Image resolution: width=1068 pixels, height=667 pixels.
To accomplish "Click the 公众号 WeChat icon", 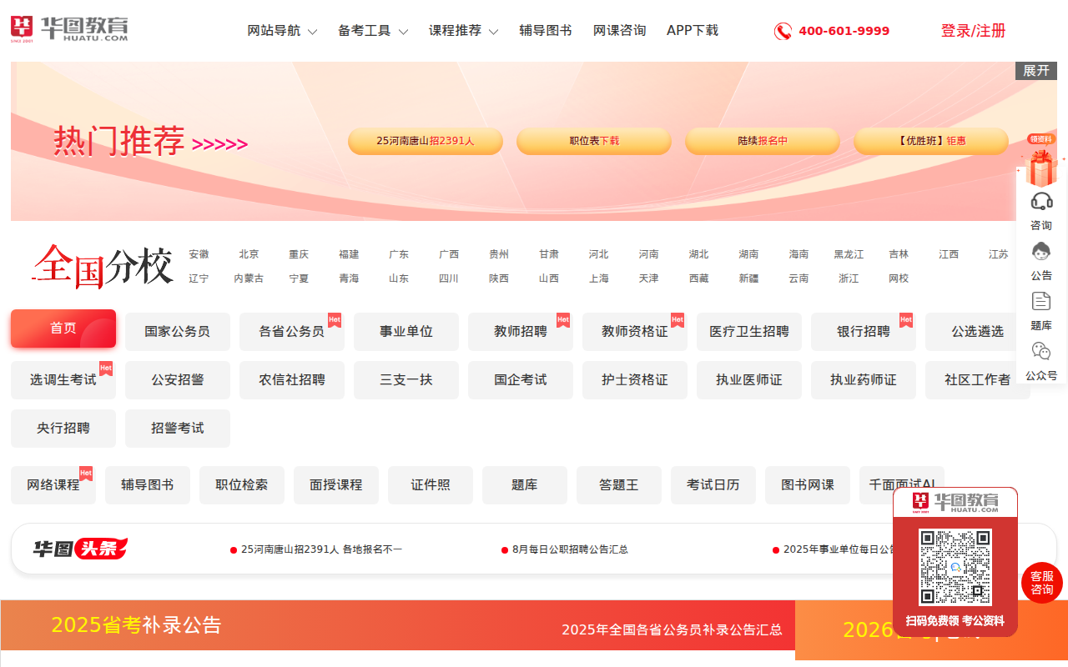I will [1041, 351].
